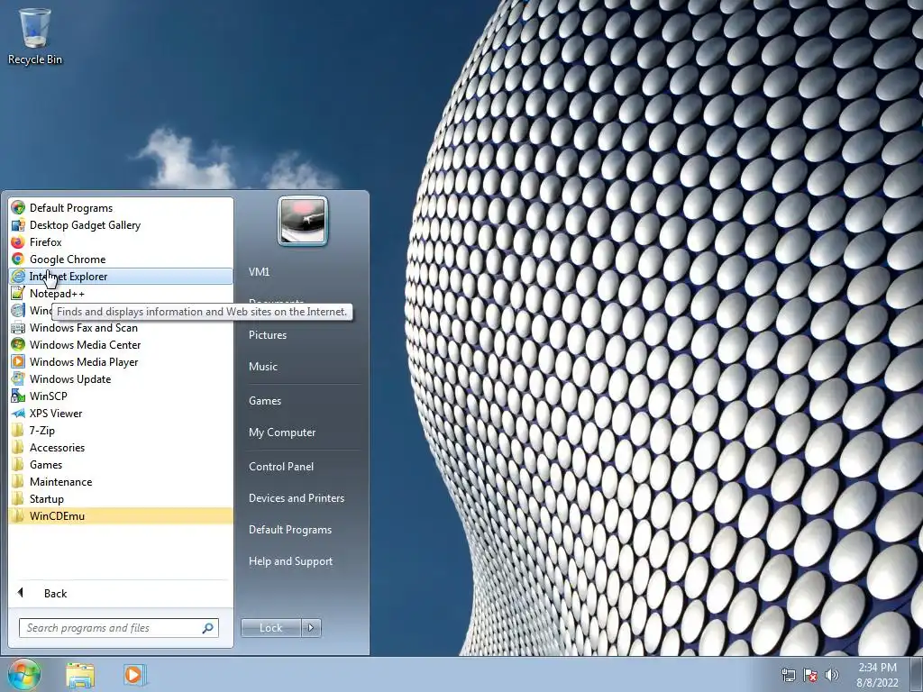
Task: Open Devices and Printers
Action: point(296,497)
